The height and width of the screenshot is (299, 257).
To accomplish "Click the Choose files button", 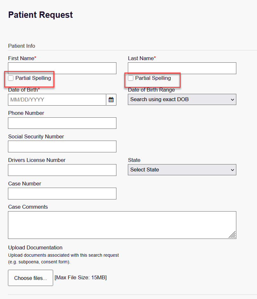I will (x=31, y=278).
